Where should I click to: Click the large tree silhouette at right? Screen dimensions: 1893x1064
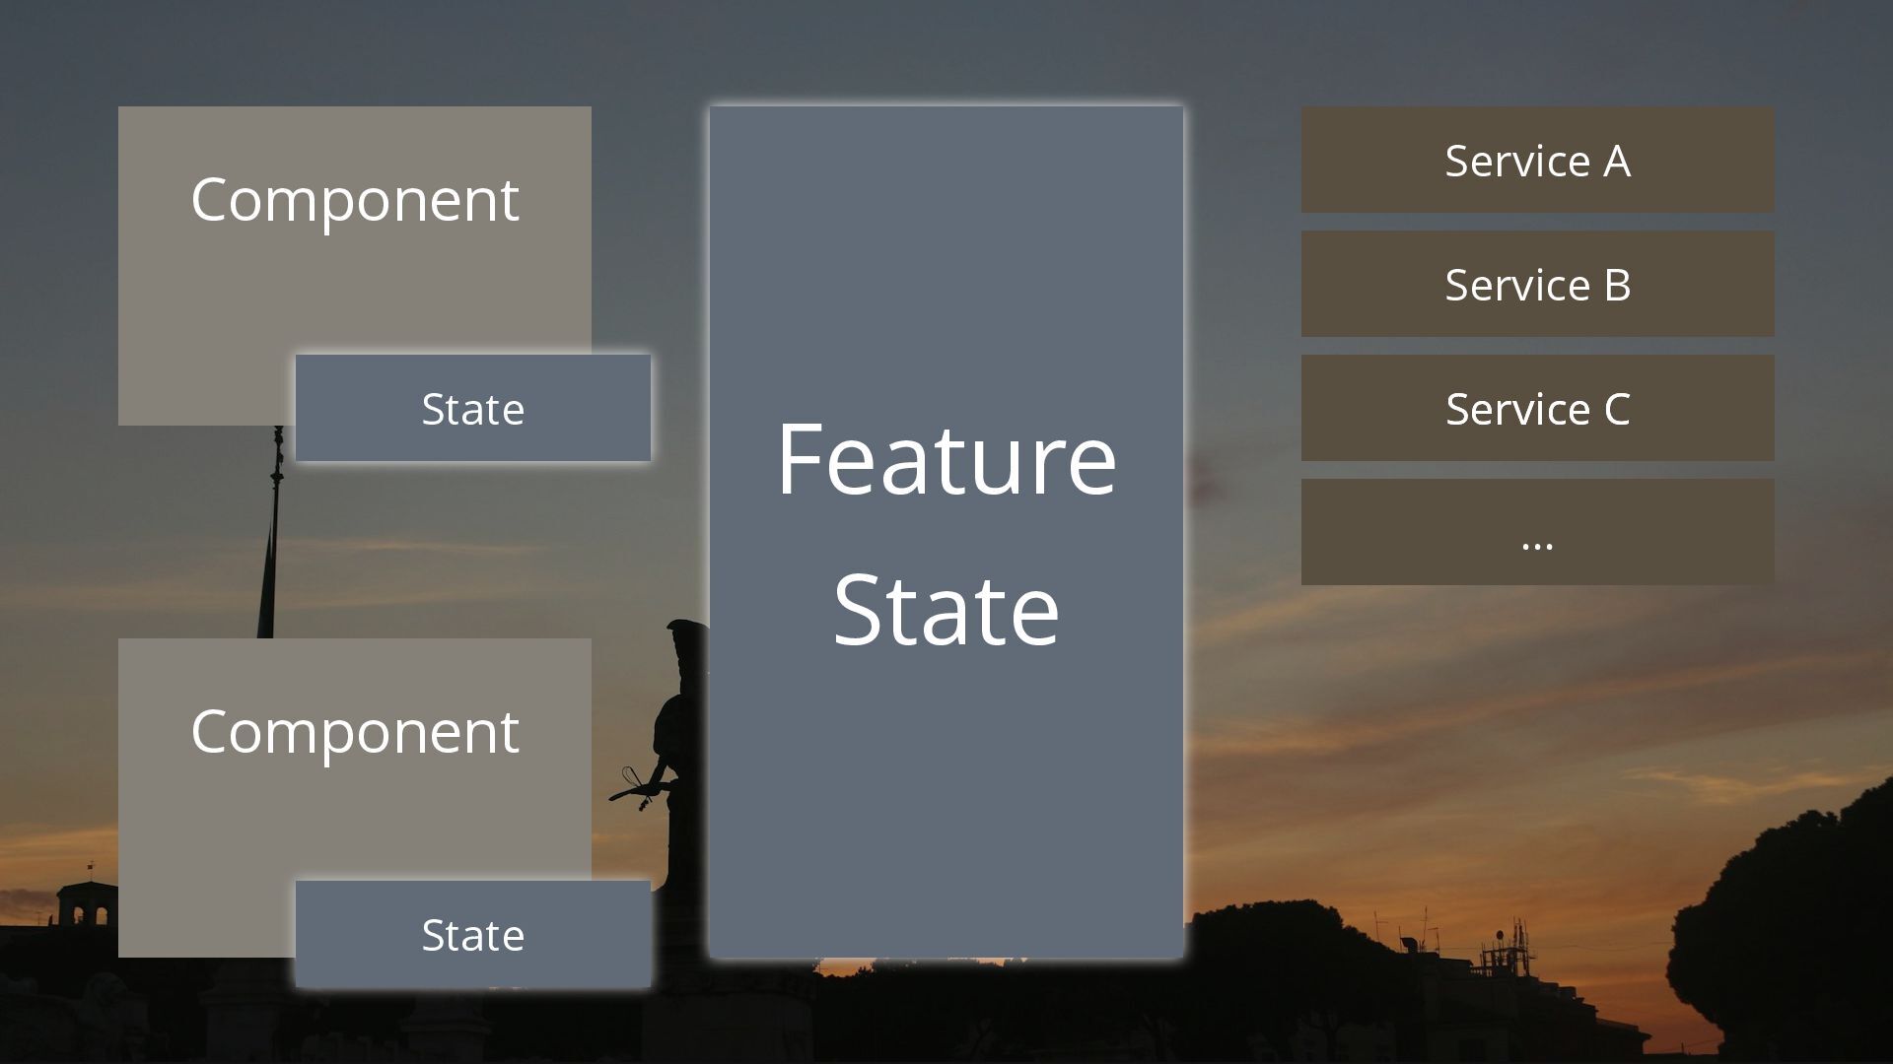[x=1785, y=916]
